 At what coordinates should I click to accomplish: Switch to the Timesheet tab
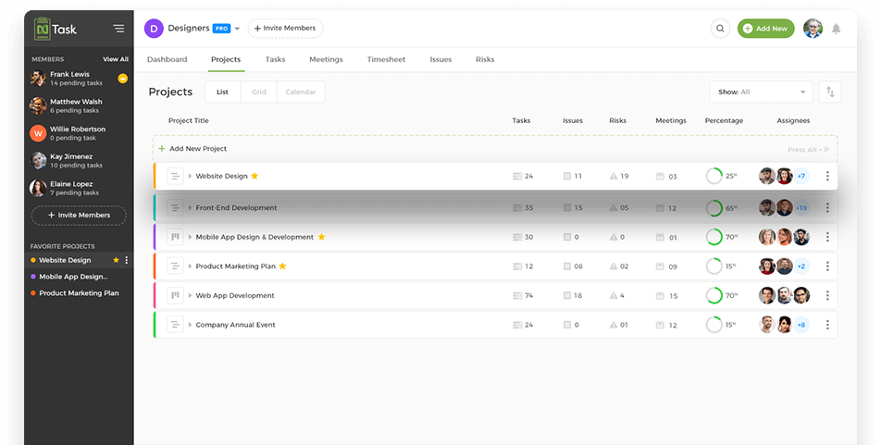point(386,59)
